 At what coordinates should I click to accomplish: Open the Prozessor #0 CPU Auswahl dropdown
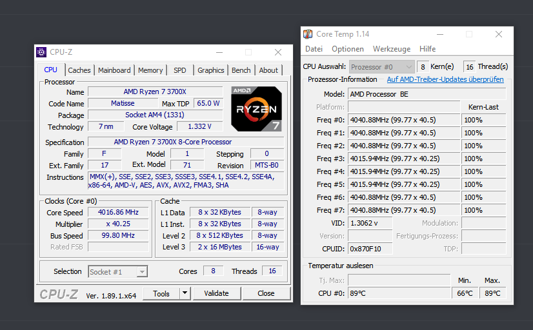point(381,67)
